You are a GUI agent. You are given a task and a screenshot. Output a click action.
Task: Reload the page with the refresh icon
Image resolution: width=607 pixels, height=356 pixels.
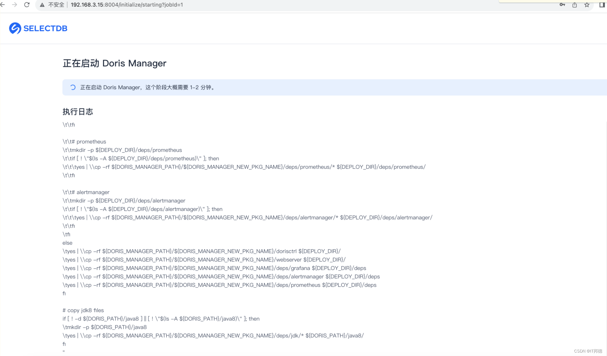tap(27, 5)
